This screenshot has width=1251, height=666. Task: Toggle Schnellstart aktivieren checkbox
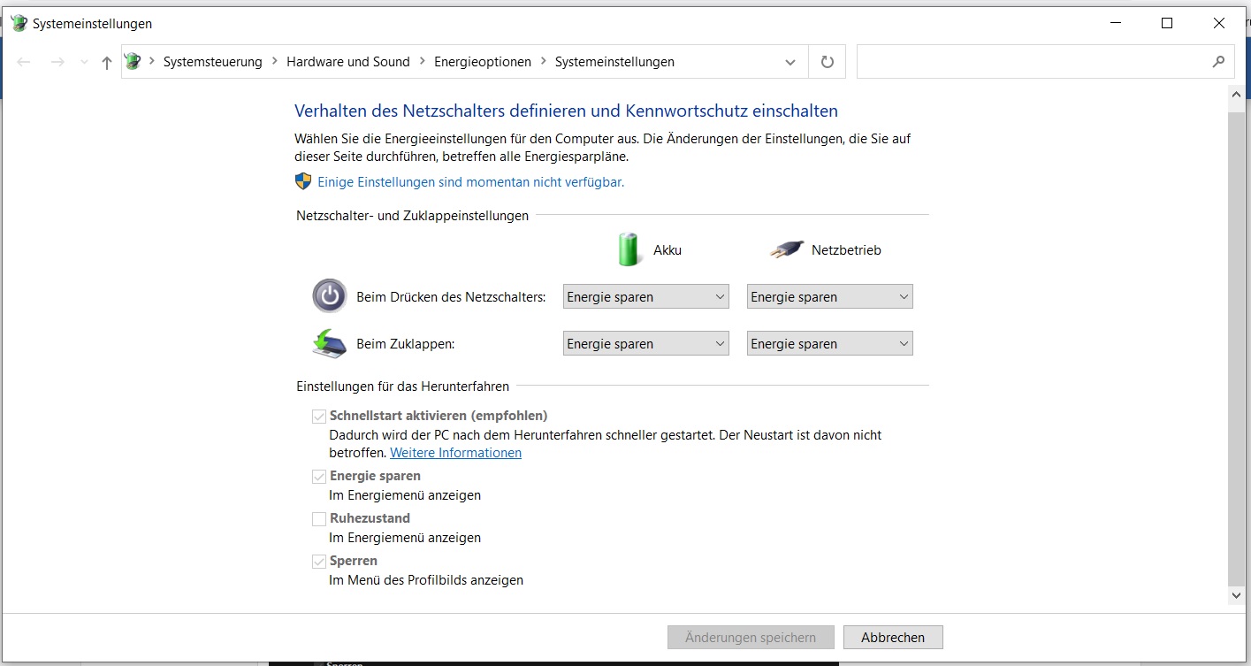319,416
